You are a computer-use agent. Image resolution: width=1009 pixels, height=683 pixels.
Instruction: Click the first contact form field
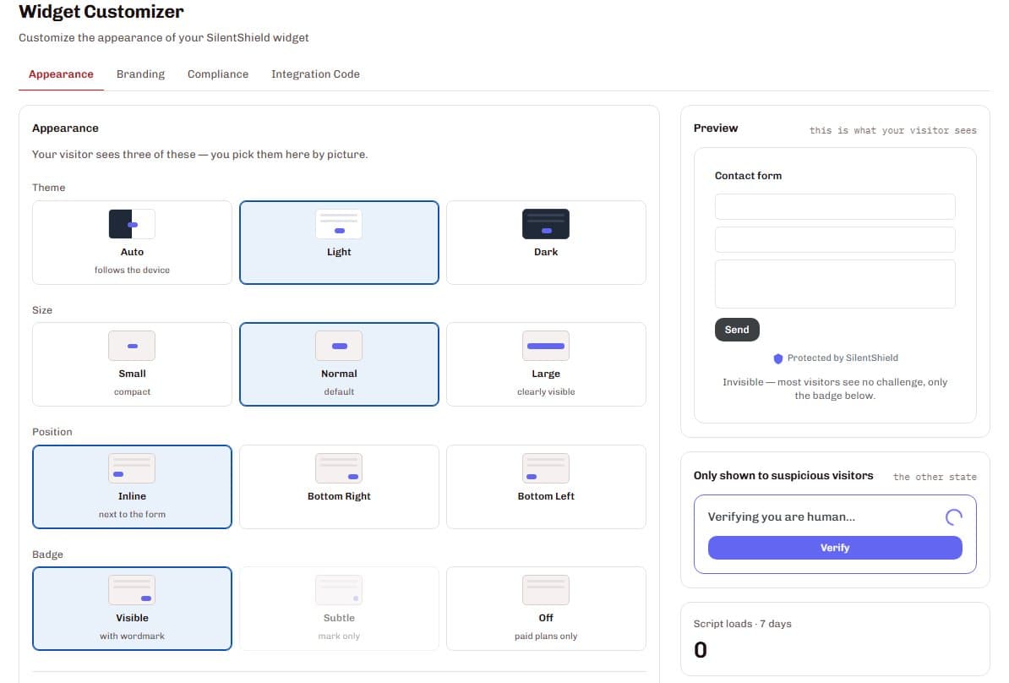point(835,206)
